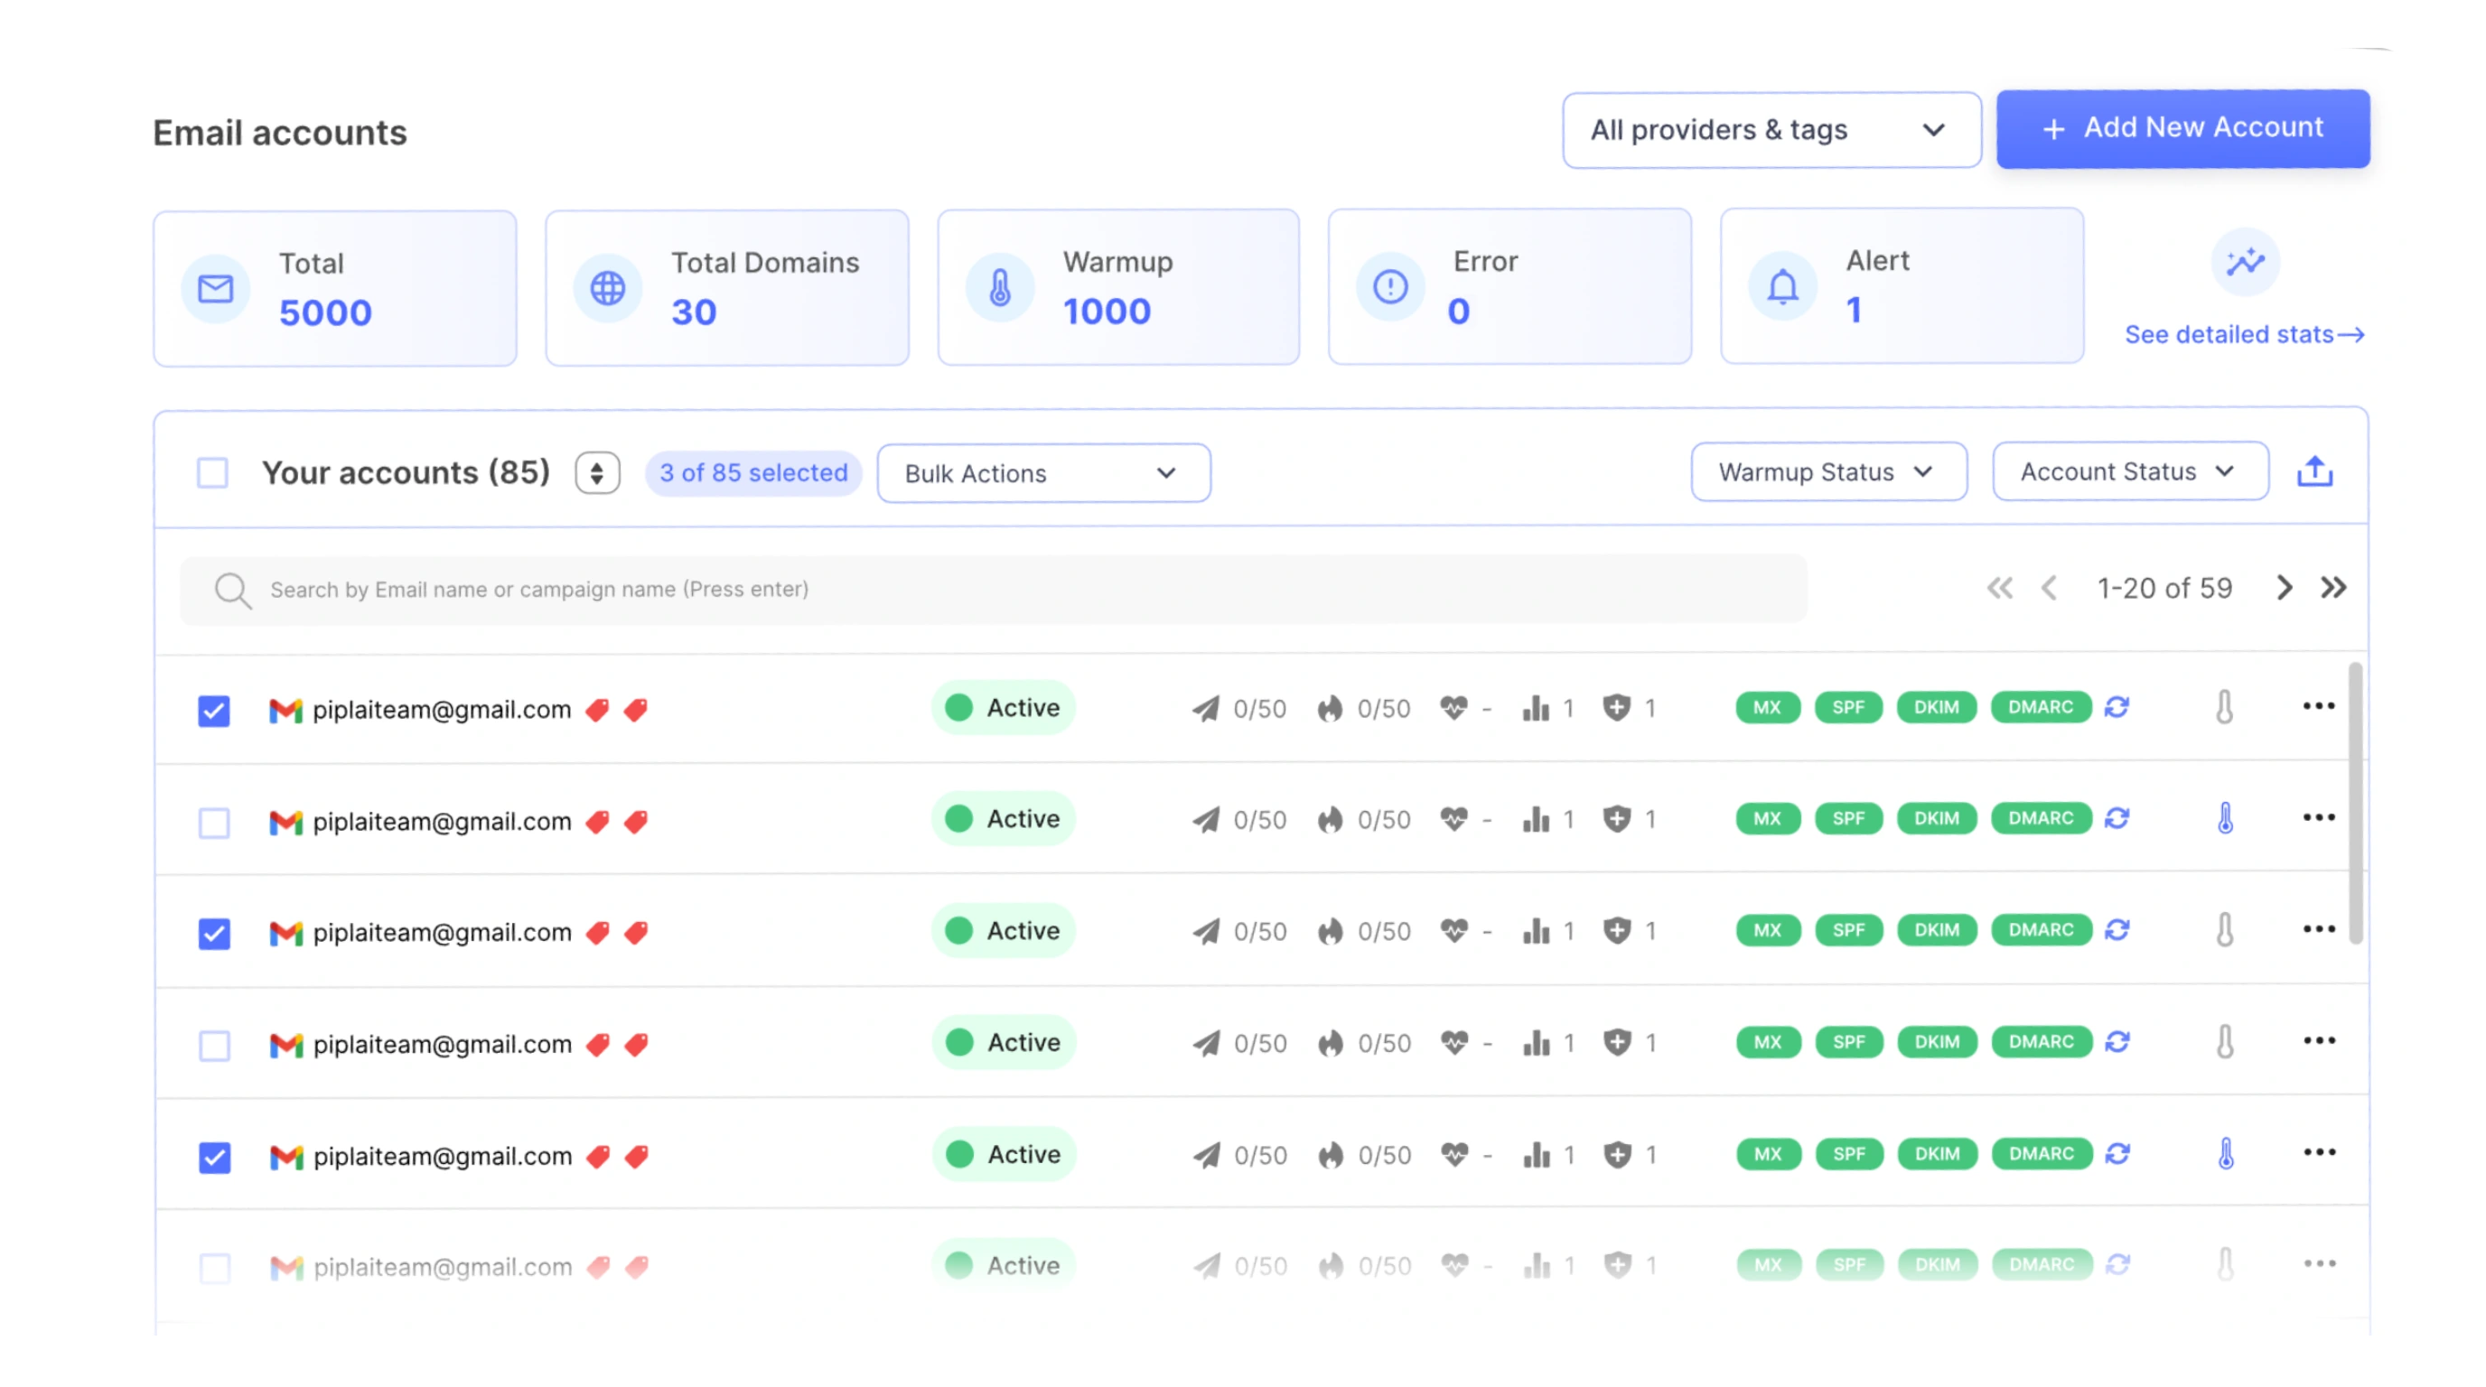Image resolution: width=2486 pixels, height=1387 pixels.
Task: Open the Bulk Actions dropdown
Action: coord(1043,473)
